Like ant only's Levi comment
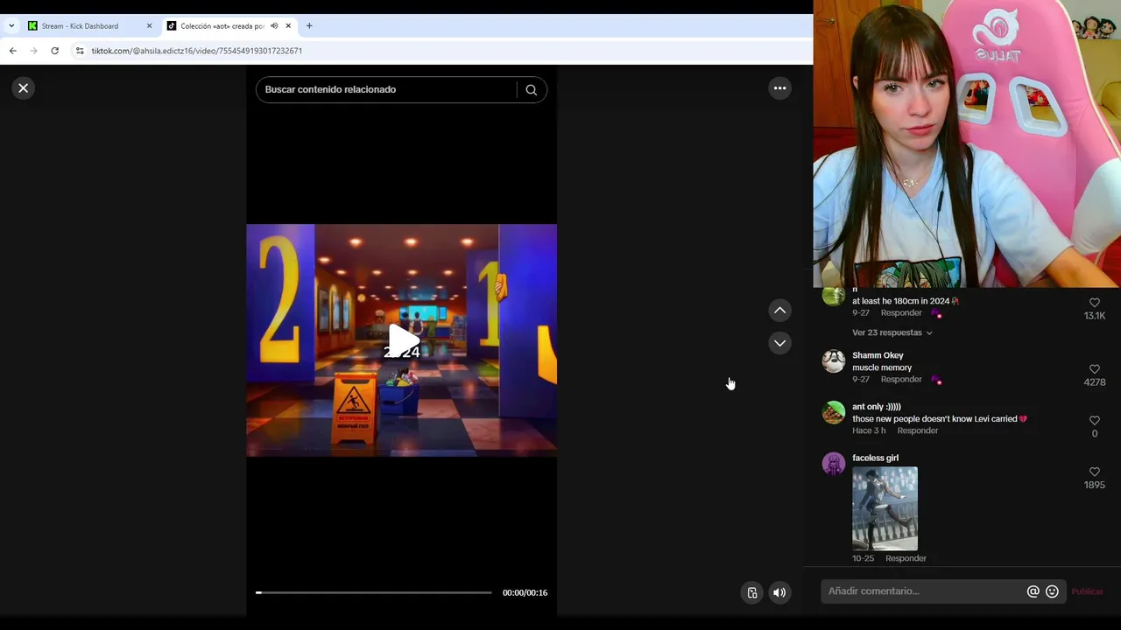Screen dimensions: 1121x630 pyautogui.click(x=1095, y=421)
